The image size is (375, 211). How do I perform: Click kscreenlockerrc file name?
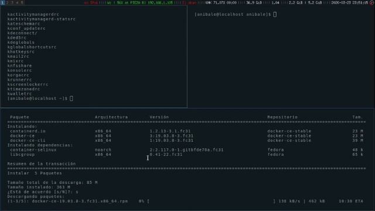(x=28, y=84)
